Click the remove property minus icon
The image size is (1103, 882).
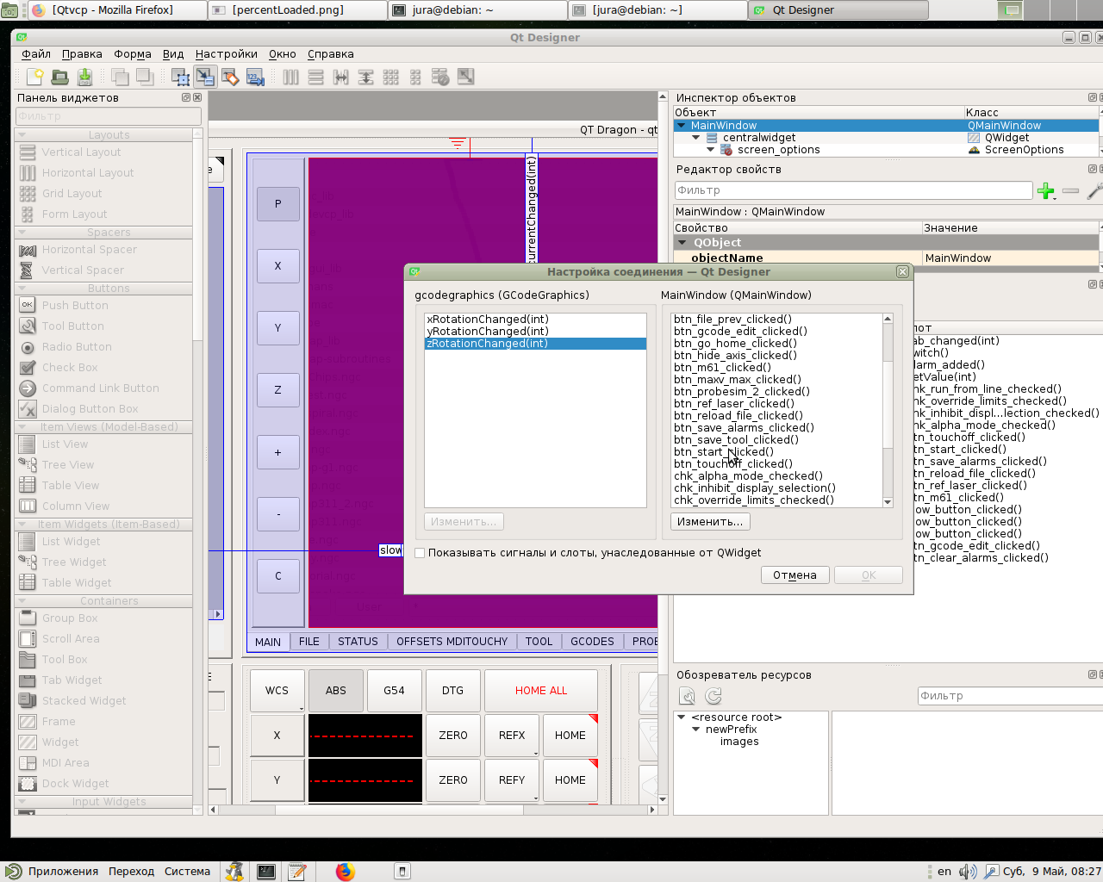click(x=1071, y=190)
